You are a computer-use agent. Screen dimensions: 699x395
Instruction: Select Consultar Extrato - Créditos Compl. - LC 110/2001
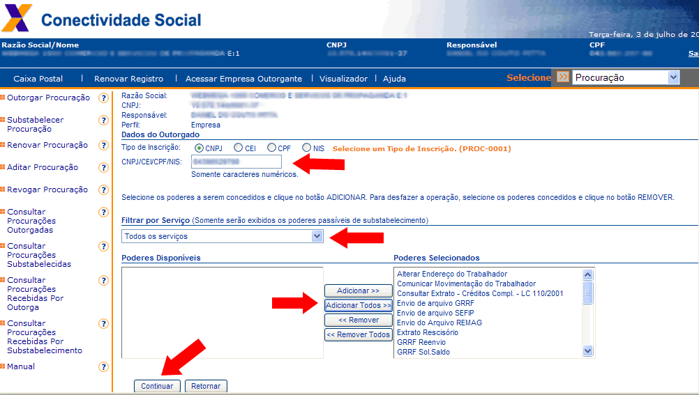point(480,293)
